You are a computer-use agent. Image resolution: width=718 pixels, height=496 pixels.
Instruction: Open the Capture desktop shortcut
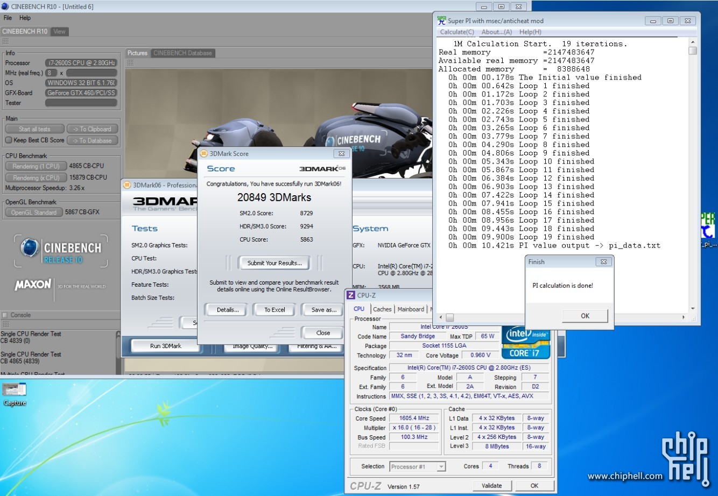pyautogui.click(x=14, y=394)
